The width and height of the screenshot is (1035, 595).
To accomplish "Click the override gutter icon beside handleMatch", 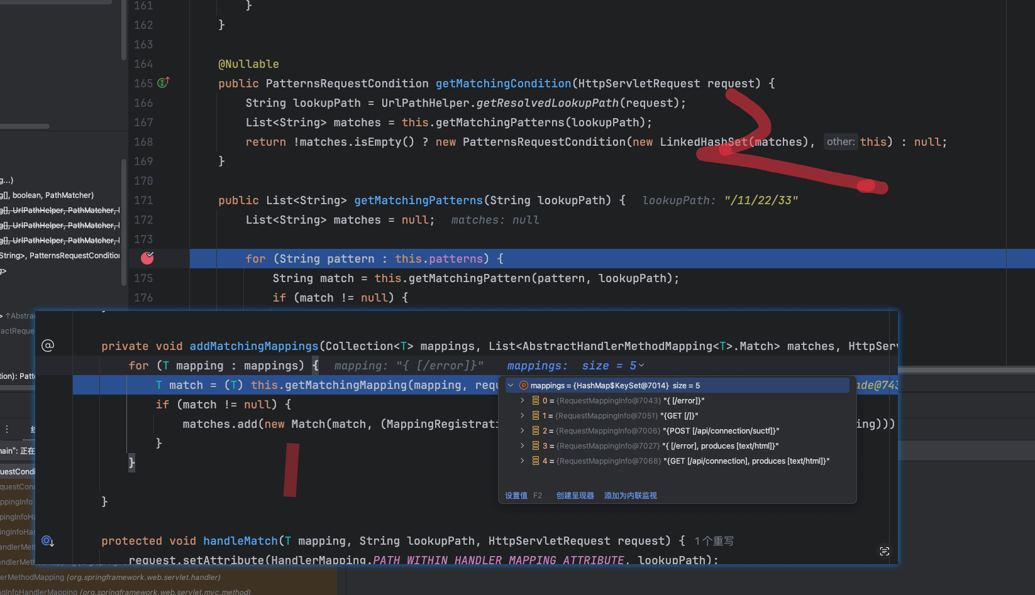I will click(48, 541).
